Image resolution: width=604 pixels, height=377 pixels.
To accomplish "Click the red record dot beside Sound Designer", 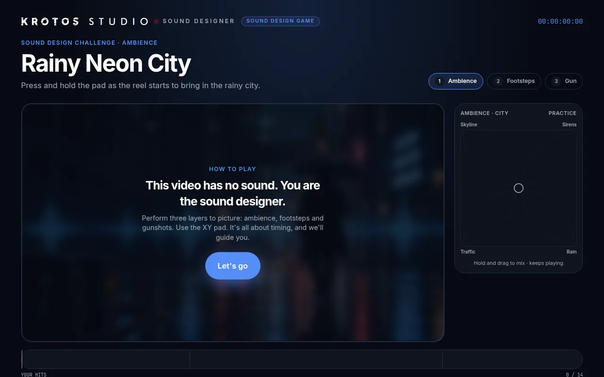I will 156,21.
